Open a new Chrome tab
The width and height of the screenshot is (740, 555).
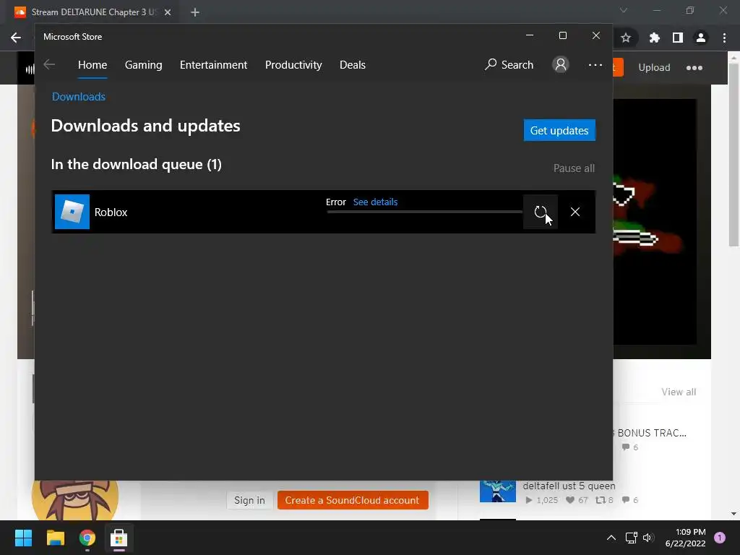coord(195,12)
